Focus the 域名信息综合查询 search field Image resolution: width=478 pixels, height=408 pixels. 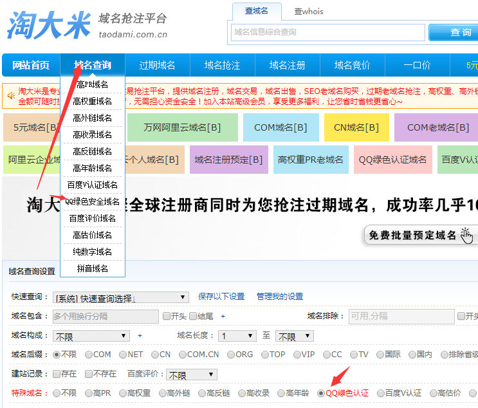coord(328,32)
